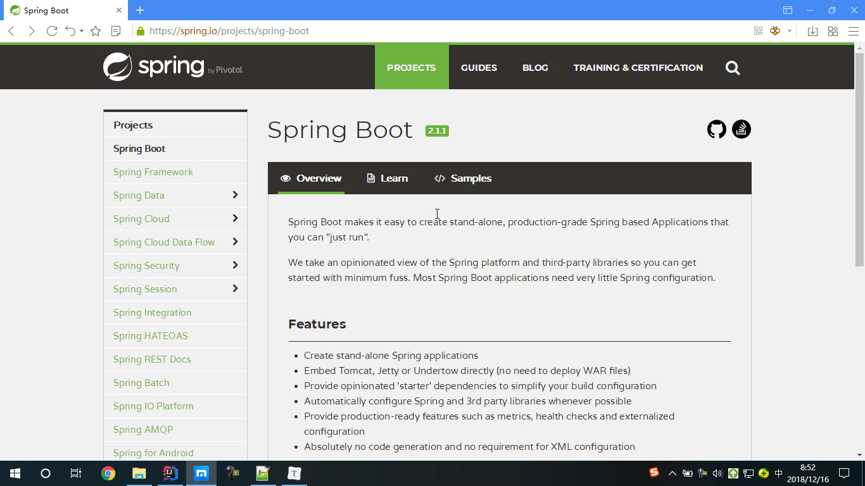The image size is (865, 486).
Task: Open the Stack Overflow icon
Action: tap(742, 129)
